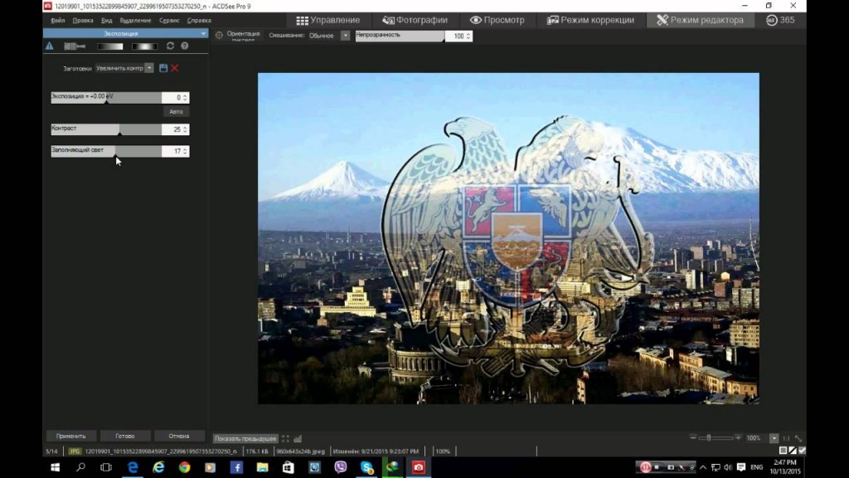Increase Непрозрачность with its stepper arrows
This screenshot has width=849, height=478.
(x=468, y=36)
